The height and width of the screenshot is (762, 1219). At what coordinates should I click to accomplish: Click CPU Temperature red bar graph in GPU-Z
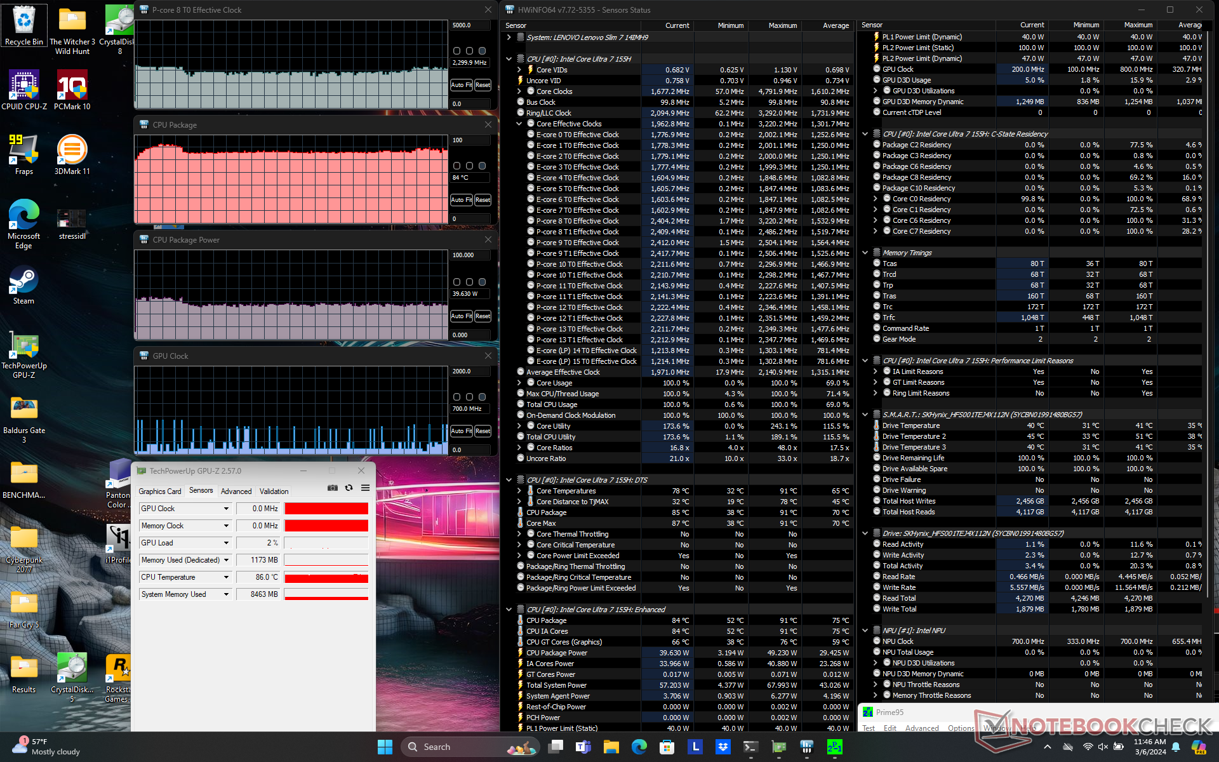click(x=326, y=577)
